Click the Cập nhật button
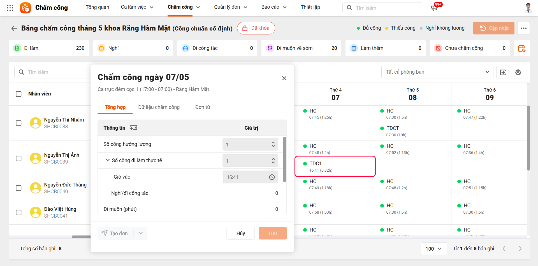The image size is (538, 266). [x=493, y=28]
